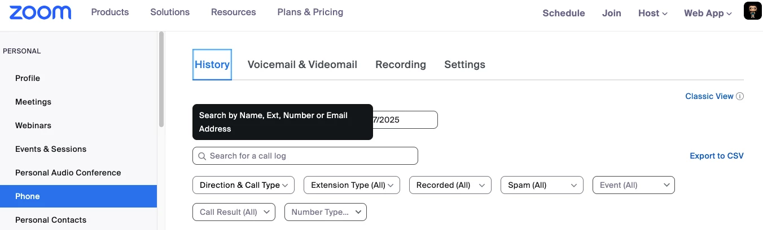Open the Recorded (All) dropdown
Viewport: 763px width, 230px height.
(450, 185)
